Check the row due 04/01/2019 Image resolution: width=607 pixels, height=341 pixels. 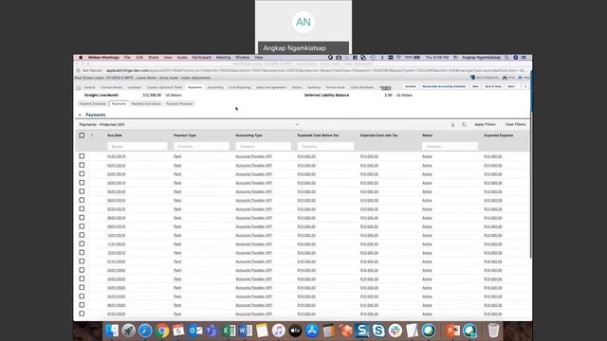[x=82, y=183]
